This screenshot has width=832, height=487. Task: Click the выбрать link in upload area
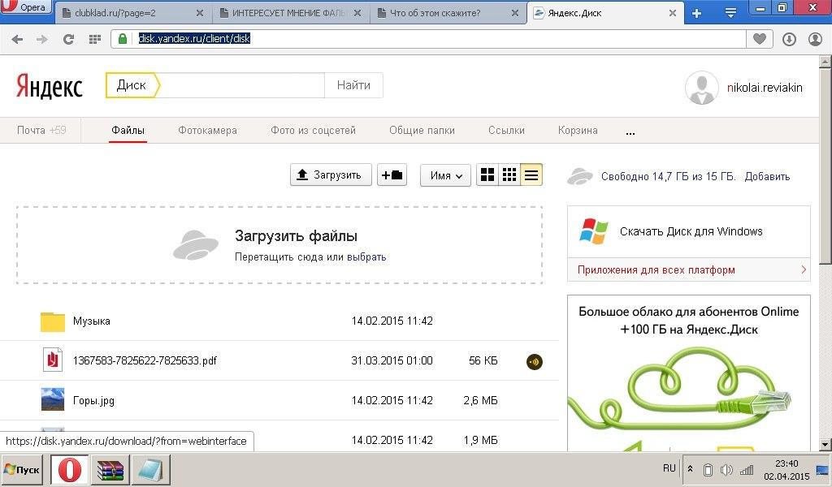[366, 257]
